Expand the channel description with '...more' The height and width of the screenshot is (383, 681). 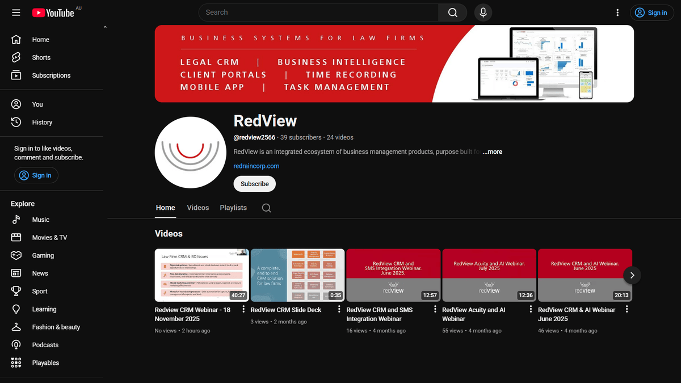(491, 151)
